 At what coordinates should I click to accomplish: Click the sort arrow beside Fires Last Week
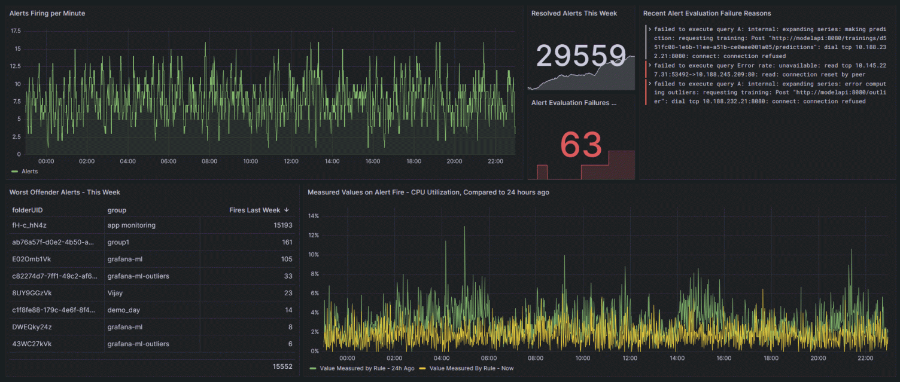pos(287,210)
